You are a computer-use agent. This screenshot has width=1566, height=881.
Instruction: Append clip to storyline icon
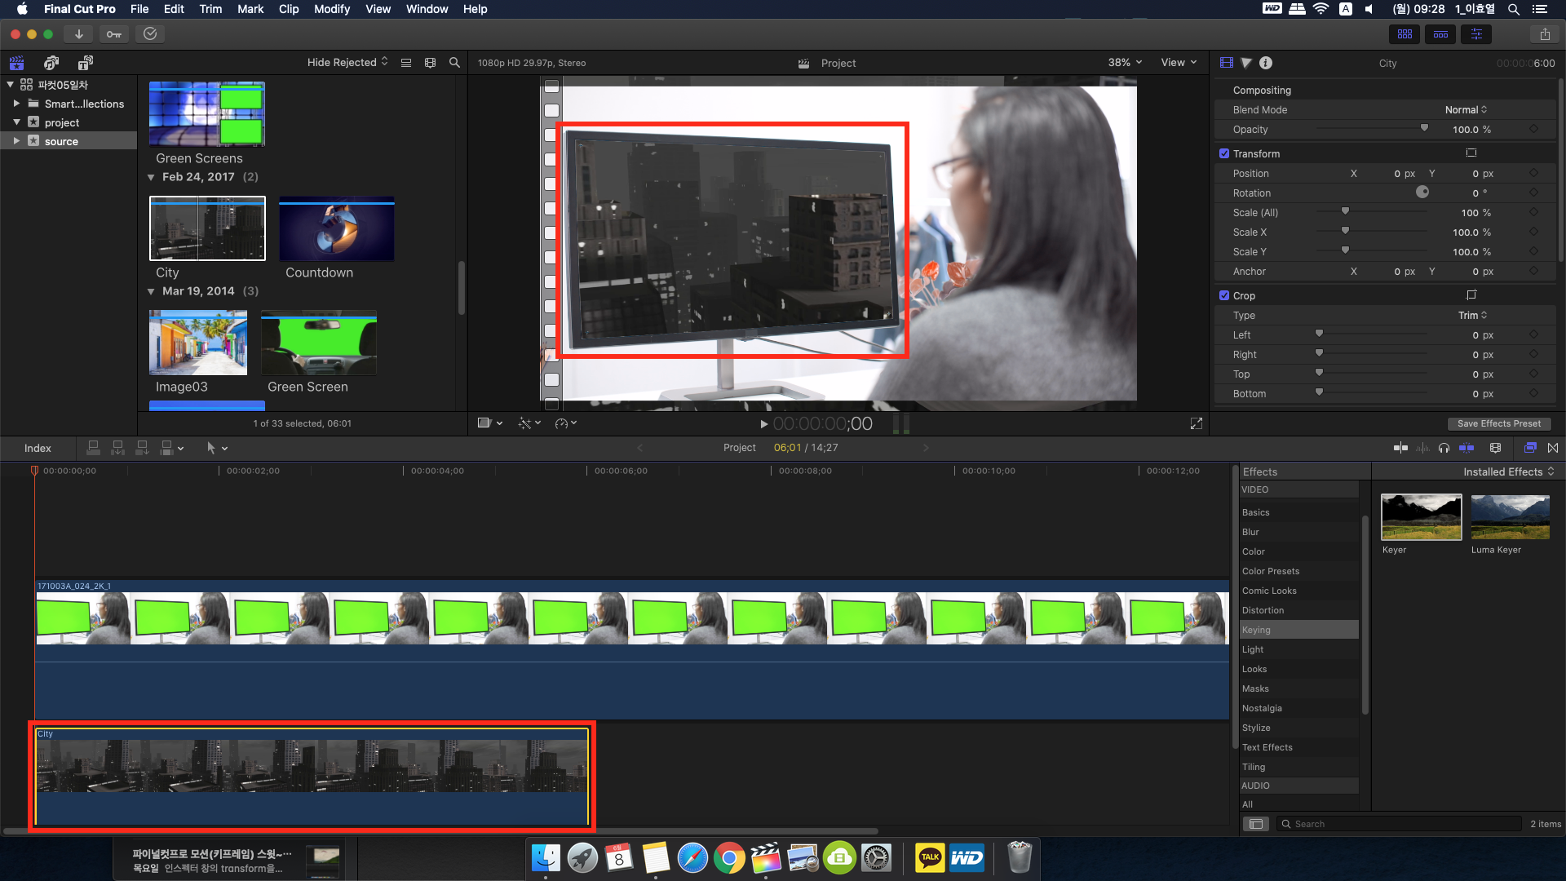pos(143,448)
